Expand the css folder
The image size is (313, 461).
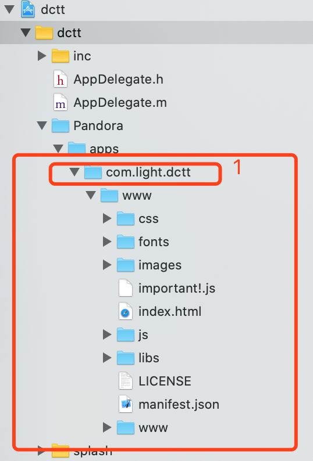coord(107,218)
